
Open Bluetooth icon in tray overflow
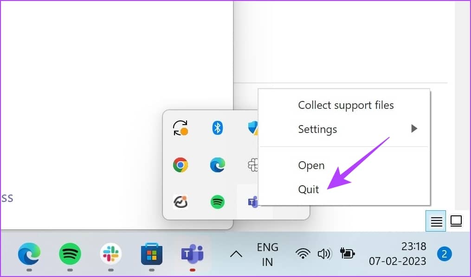(218, 128)
